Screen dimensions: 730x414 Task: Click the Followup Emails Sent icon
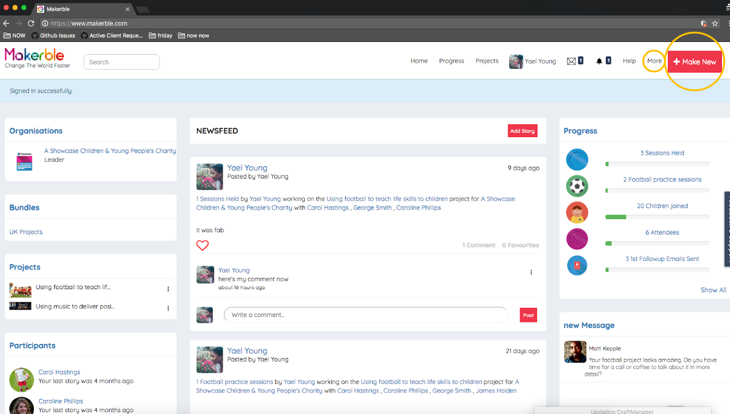(577, 265)
